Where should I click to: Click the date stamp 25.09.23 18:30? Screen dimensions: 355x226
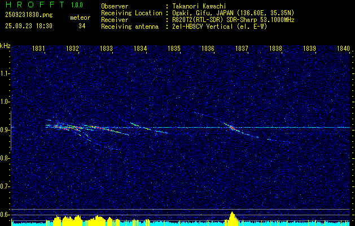[x=29, y=26]
